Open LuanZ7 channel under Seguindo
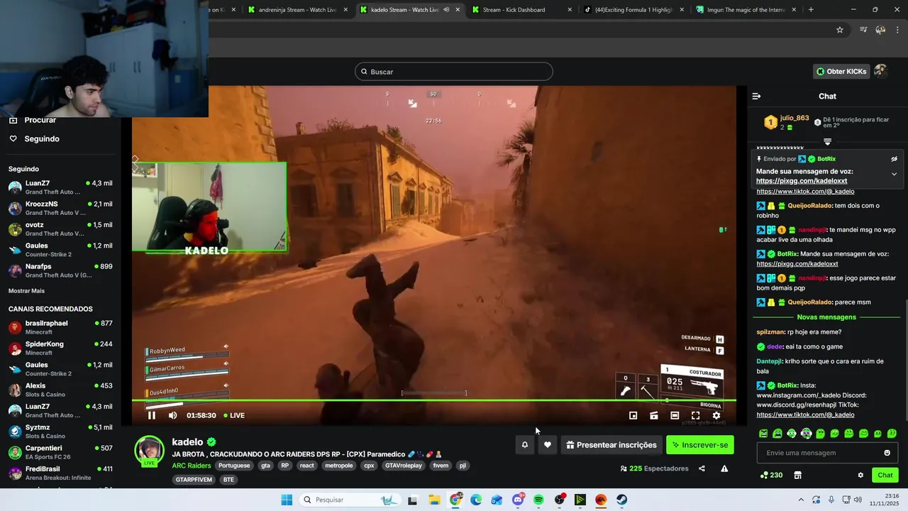This screenshot has height=511, width=908. coord(60,187)
